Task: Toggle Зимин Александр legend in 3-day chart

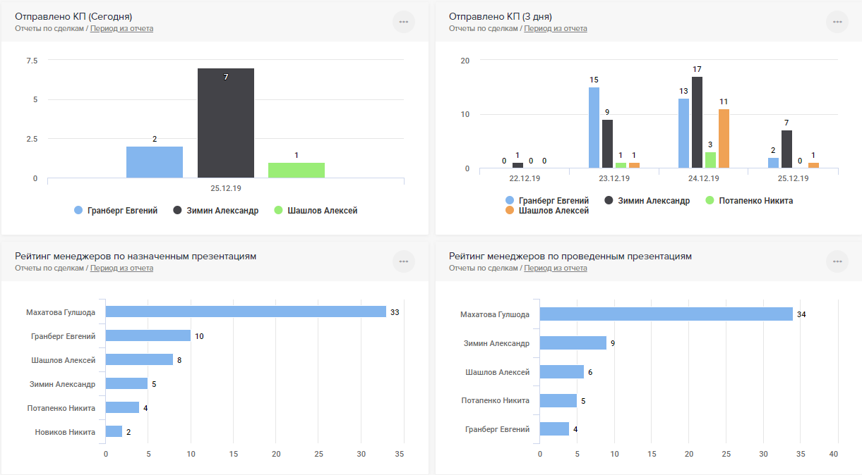Action: 647,200
